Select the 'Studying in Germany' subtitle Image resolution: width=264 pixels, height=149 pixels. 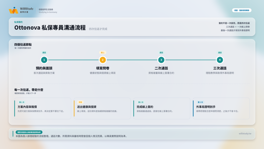point(48,12)
